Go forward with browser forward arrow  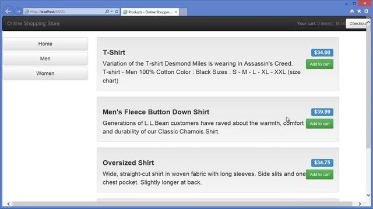[18, 12]
